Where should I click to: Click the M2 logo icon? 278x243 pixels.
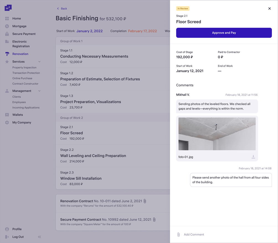tap(8, 8)
